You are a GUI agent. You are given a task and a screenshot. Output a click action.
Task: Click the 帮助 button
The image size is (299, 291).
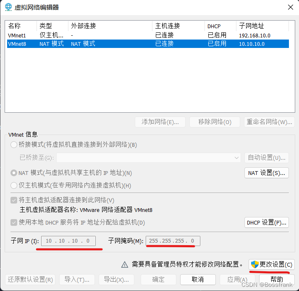(x=277, y=280)
